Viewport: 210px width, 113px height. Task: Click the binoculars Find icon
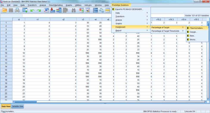(73, 10)
